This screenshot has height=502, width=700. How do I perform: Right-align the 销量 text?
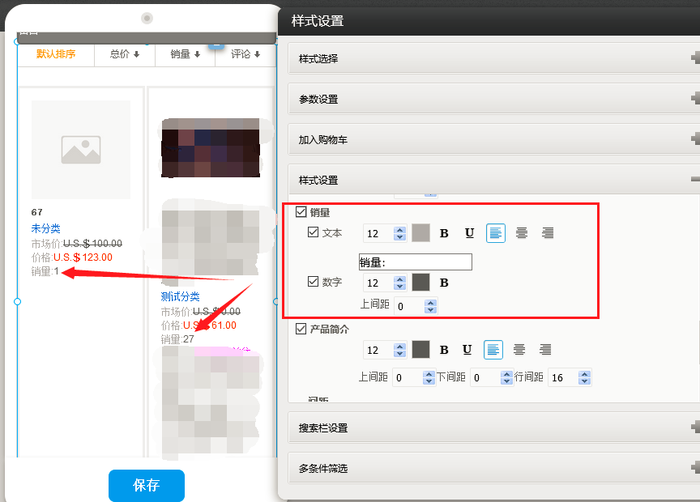coord(548,233)
